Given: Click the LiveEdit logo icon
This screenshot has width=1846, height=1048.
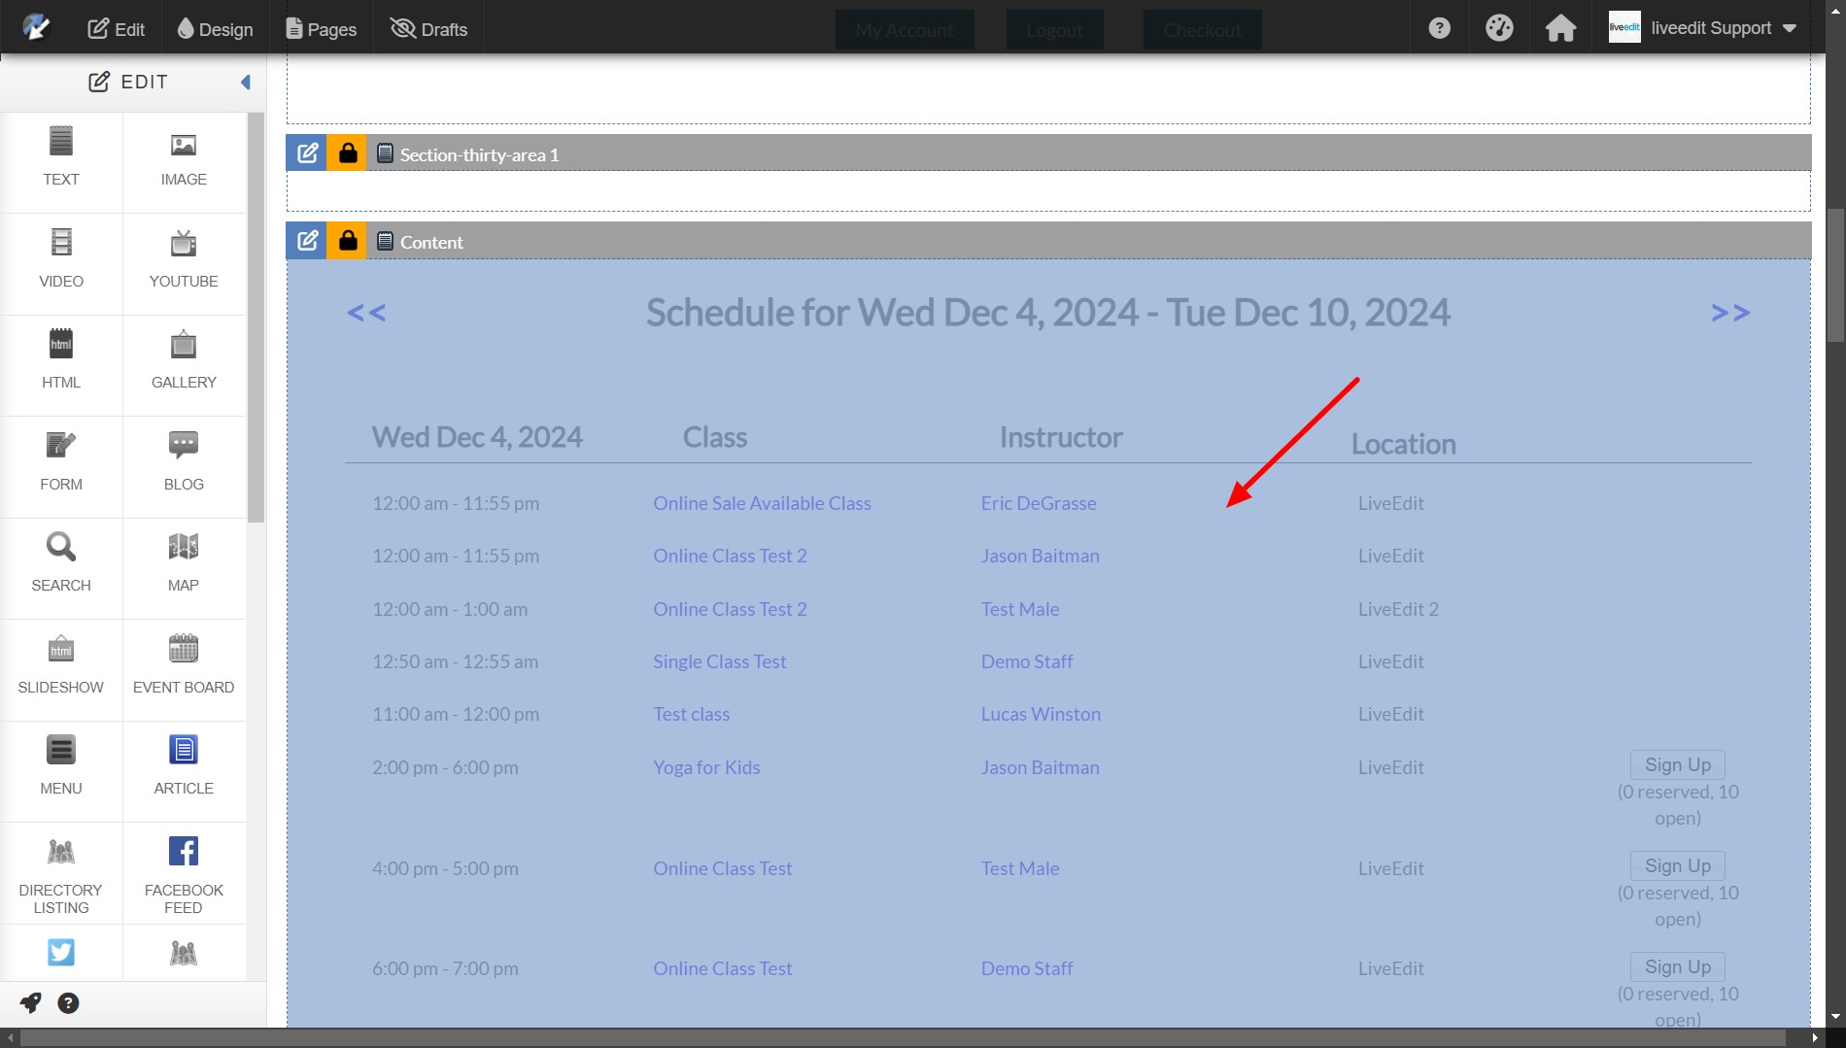Looking at the screenshot, I should coord(36,27).
